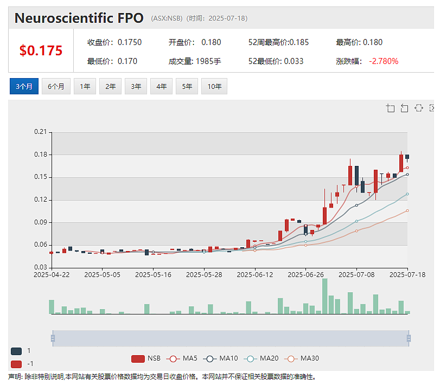The width and height of the screenshot is (440, 392).
Task: Click the zoom reset (back) icon
Action: click(x=404, y=108)
